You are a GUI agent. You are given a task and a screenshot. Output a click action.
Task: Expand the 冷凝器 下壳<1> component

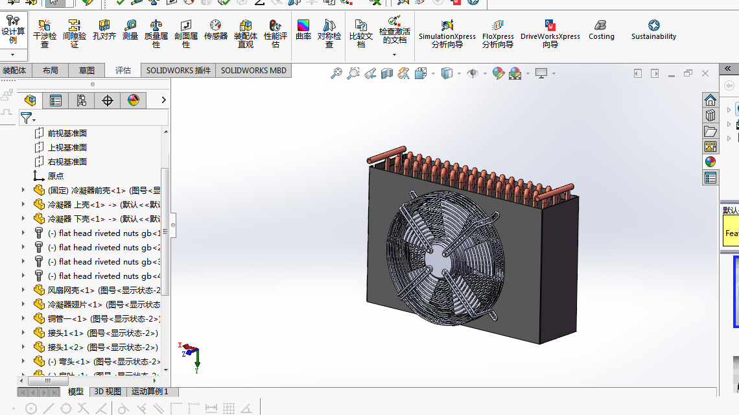pyautogui.click(x=23, y=219)
